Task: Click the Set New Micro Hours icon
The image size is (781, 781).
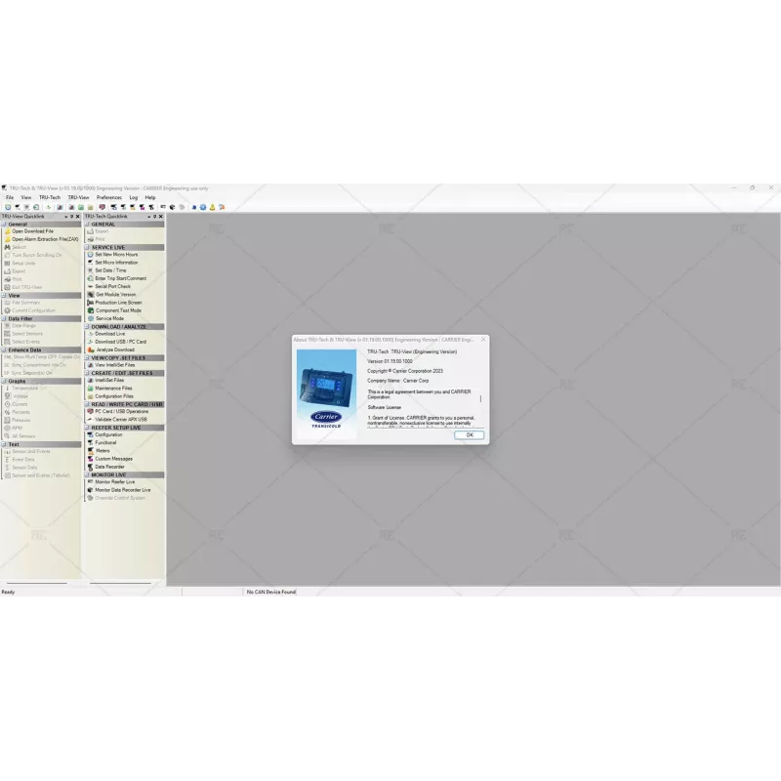Action: pyautogui.click(x=89, y=255)
